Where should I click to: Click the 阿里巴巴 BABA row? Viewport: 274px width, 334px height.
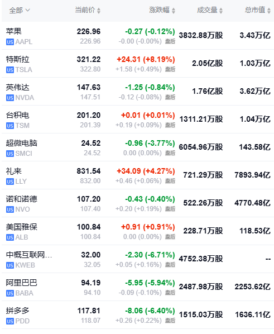coord(138,287)
